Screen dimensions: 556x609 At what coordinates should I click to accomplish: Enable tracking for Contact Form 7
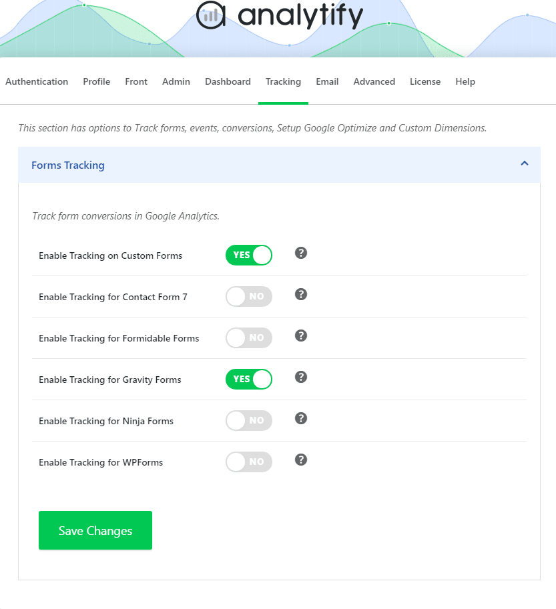[249, 296]
